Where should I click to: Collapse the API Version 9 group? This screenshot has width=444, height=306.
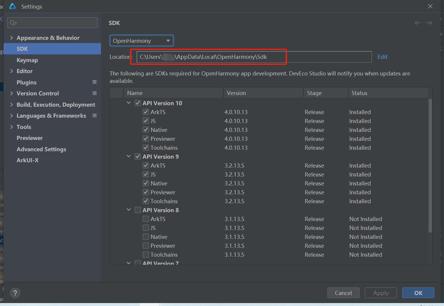pyautogui.click(x=129, y=156)
